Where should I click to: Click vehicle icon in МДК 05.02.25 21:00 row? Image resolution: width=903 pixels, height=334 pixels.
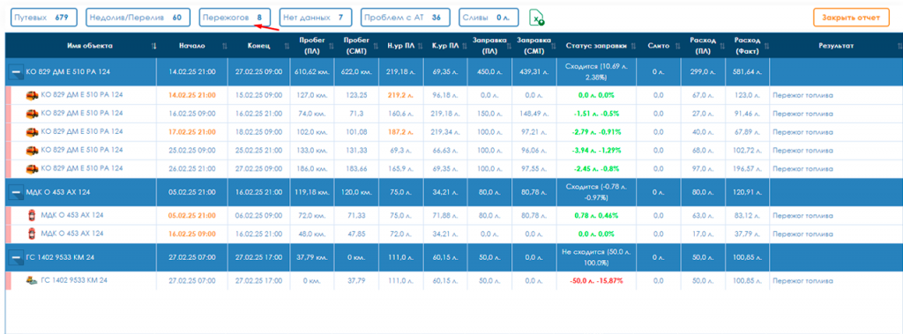(x=33, y=215)
